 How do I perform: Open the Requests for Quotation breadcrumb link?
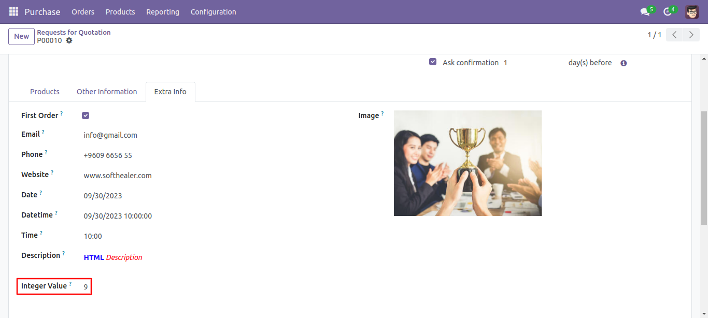pyautogui.click(x=74, y=32)
